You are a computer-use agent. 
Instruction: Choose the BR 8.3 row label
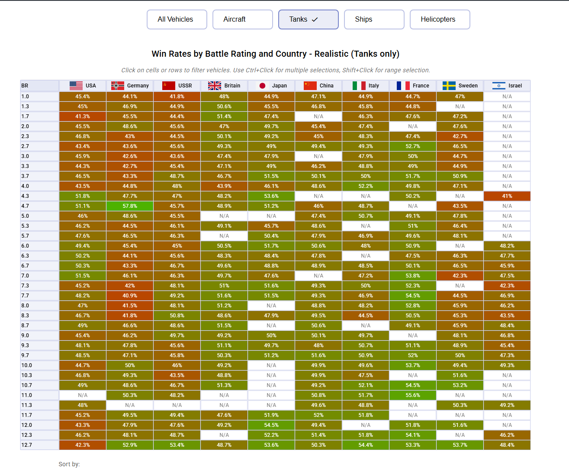tap(40, 316)
